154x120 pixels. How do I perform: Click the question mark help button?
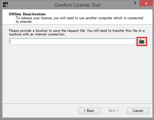(x=135, y=4)
